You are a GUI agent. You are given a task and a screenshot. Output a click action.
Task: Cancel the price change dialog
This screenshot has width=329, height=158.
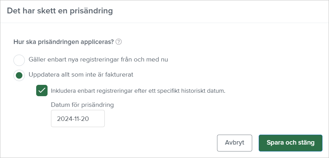(x=235, y=143)
